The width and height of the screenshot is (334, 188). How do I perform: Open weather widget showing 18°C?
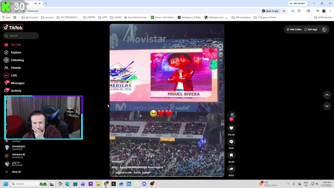tap(268, 184)
